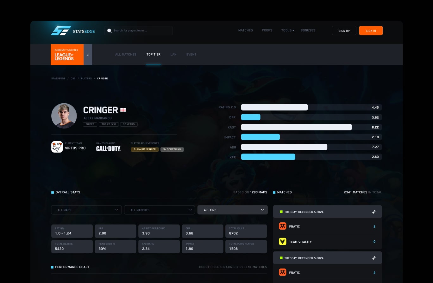Open the All Maps dropdown

tap(86, 210)
